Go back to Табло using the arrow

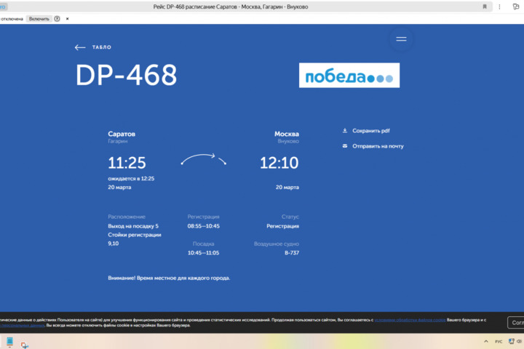(80, 47)
